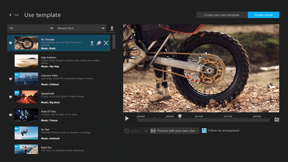This screenshot has width=288, height=162.
Task: Click Music: Ambient label
Action: pyautogui.click(x=50, y=139)
